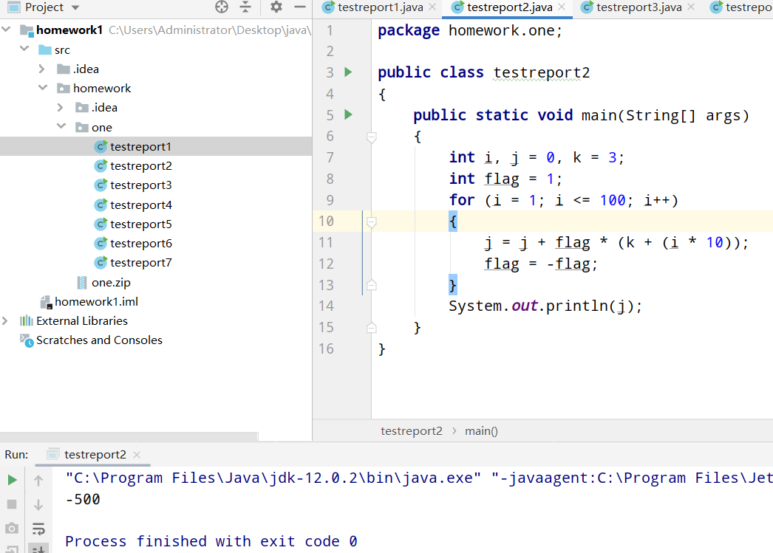Screen dimensions: 773x553
Task: Click the 'Run:' label
Action: pos(16,455)
